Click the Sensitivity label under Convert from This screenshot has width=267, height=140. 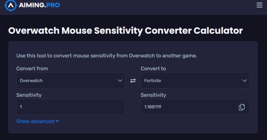(x=29, y=95)
